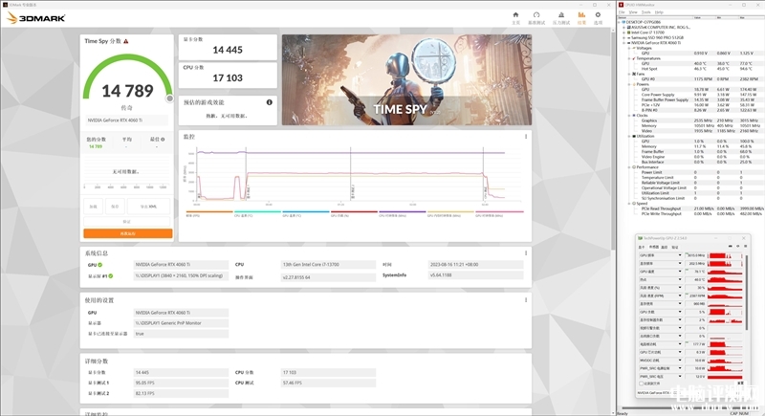
Task: Open the 3DMark Benchmarks icon
Action: [536, 15]
